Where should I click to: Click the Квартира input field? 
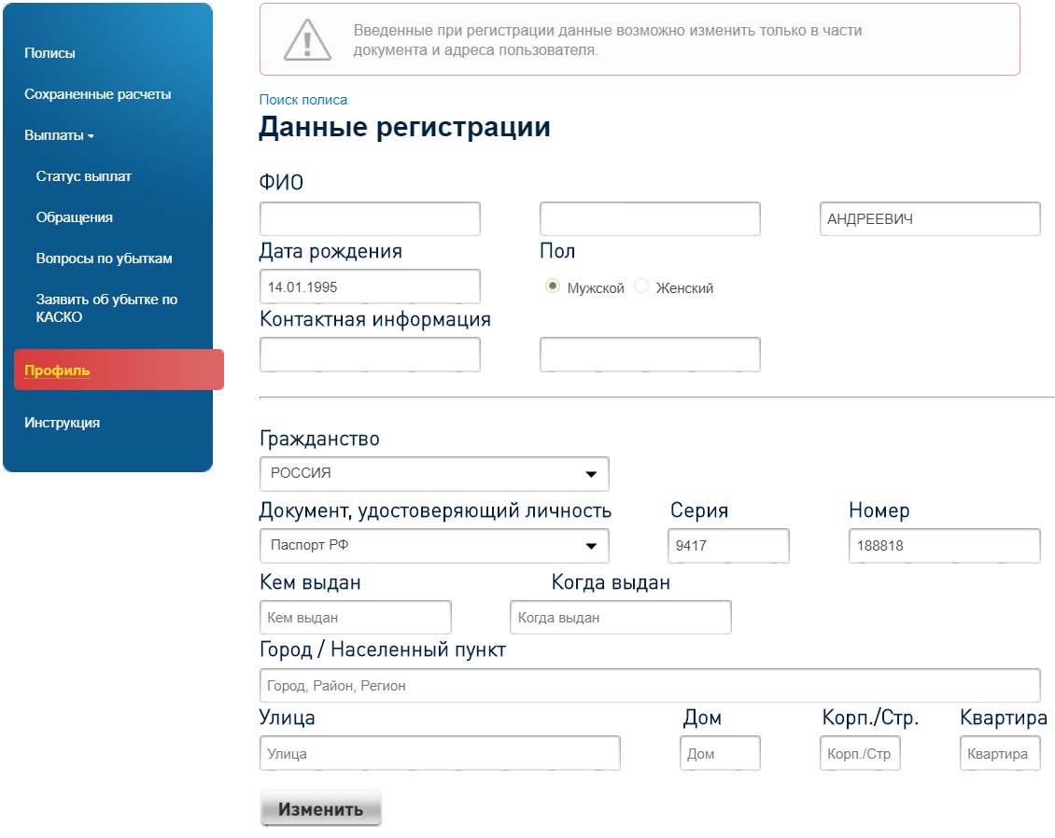point(1000,753)
